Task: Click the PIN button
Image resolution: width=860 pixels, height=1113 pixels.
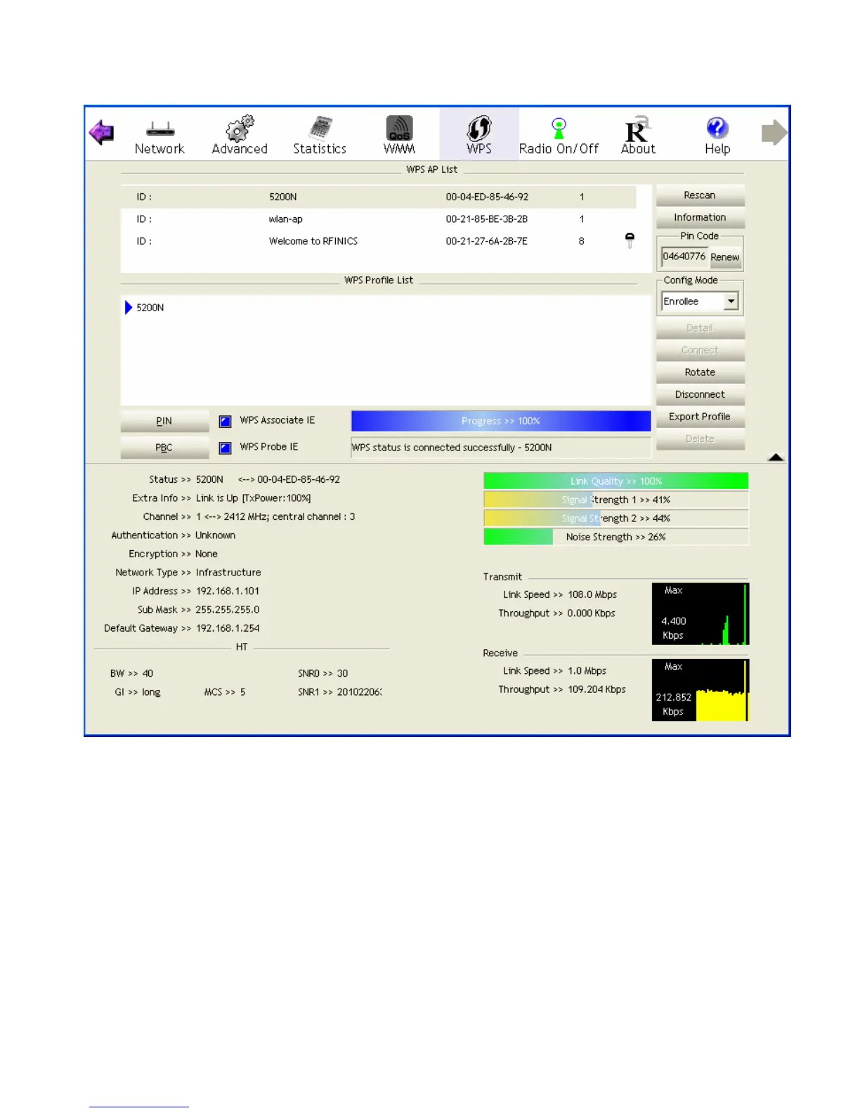Action: pyautogui.click(x=164, y=421)
